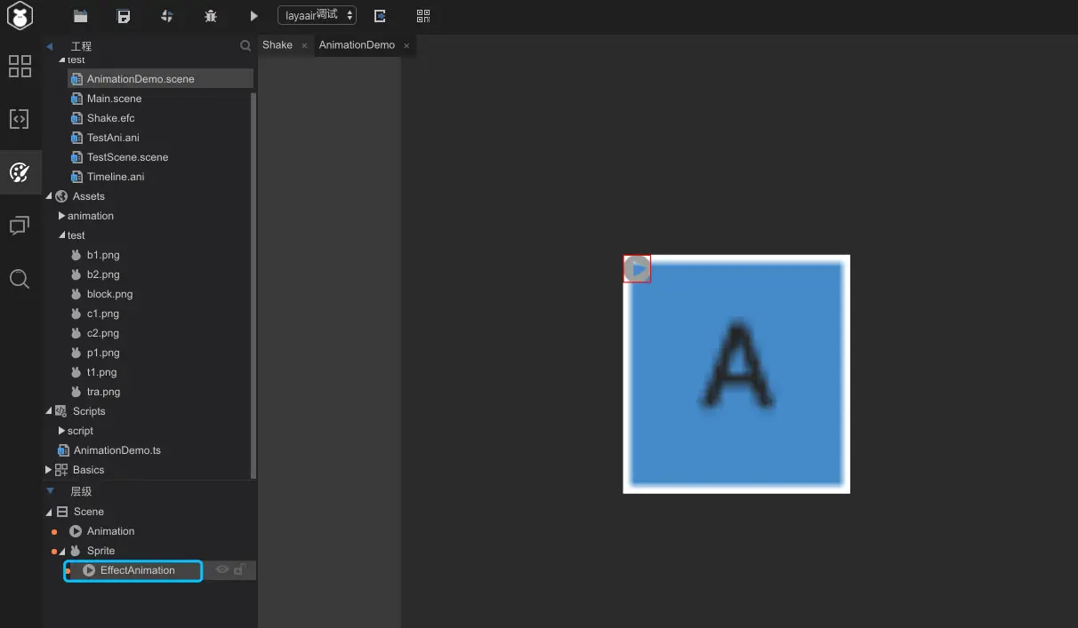Open the layaair调试 debug mode dropdown

click(318, 15)
